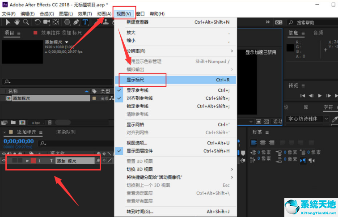Image resolution: width=338 pixels, height=217 pixels.
Task: Select the Selection arrow tool
Action: click(8, 22)
